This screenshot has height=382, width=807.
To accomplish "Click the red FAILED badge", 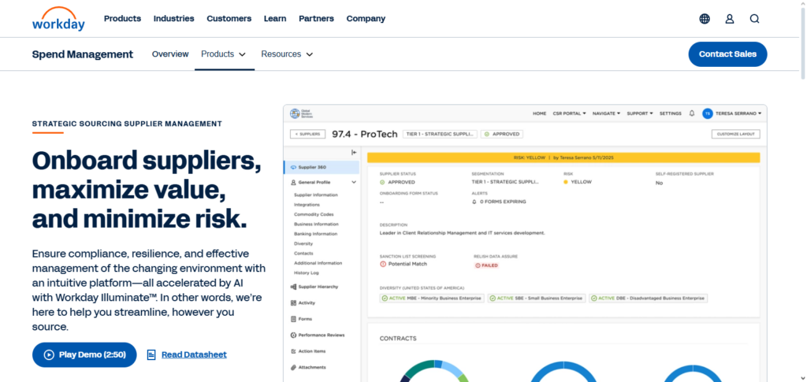I will 486,265.
